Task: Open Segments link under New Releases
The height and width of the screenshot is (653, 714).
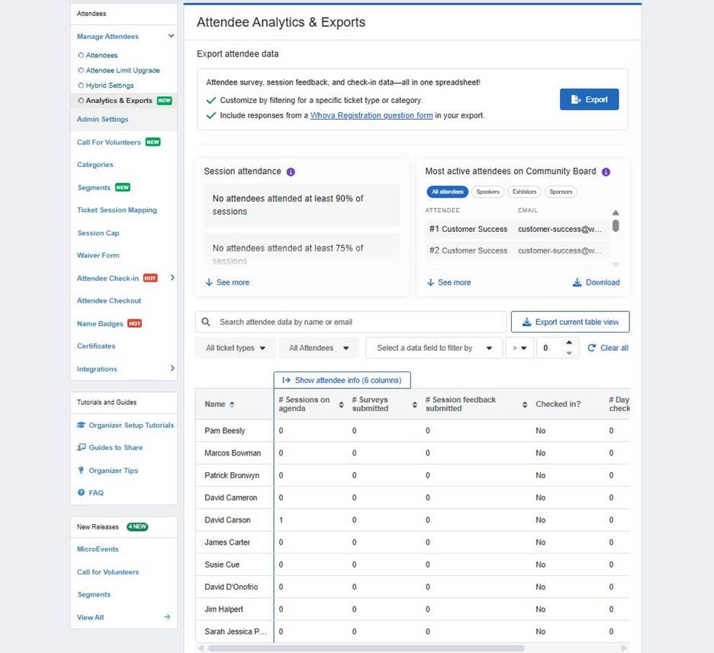Action: pos(94,594)
